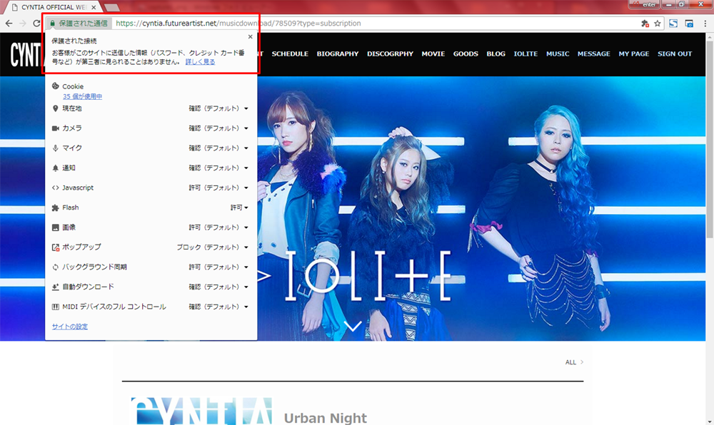Screen dimensions: 714x425
Task: Open SCHEDULE in the site navigation
Action: [290, 53]
